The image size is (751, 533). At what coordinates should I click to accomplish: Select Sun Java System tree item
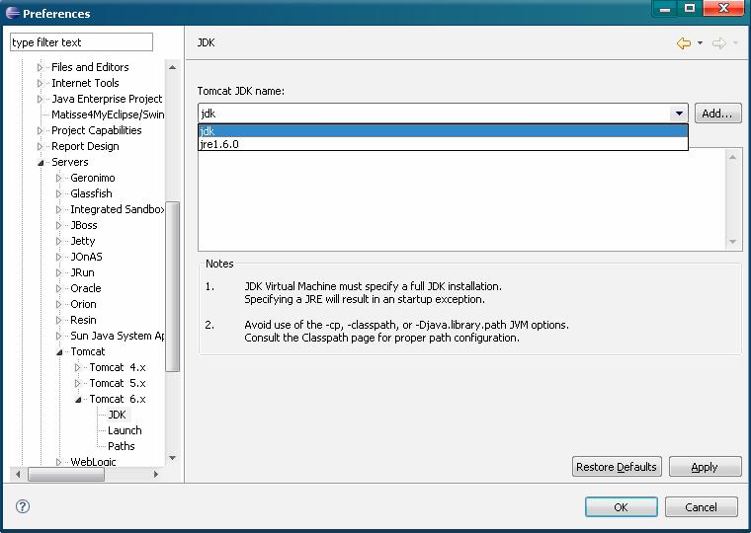pyautogui.click(x=117, y=336)
